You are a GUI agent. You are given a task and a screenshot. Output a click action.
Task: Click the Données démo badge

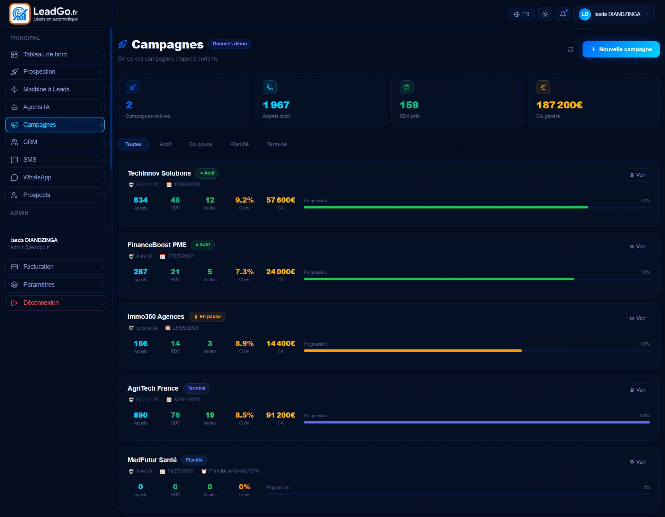coord(230,44)
